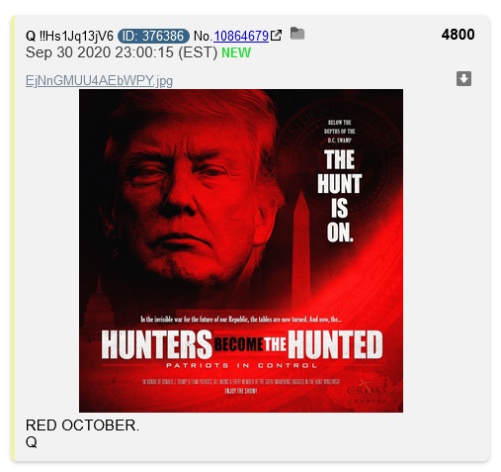Screen dimensions: 501x472
Task: Click THE HUNT IS ON. text in poster
Action: [x=340, y=196]
